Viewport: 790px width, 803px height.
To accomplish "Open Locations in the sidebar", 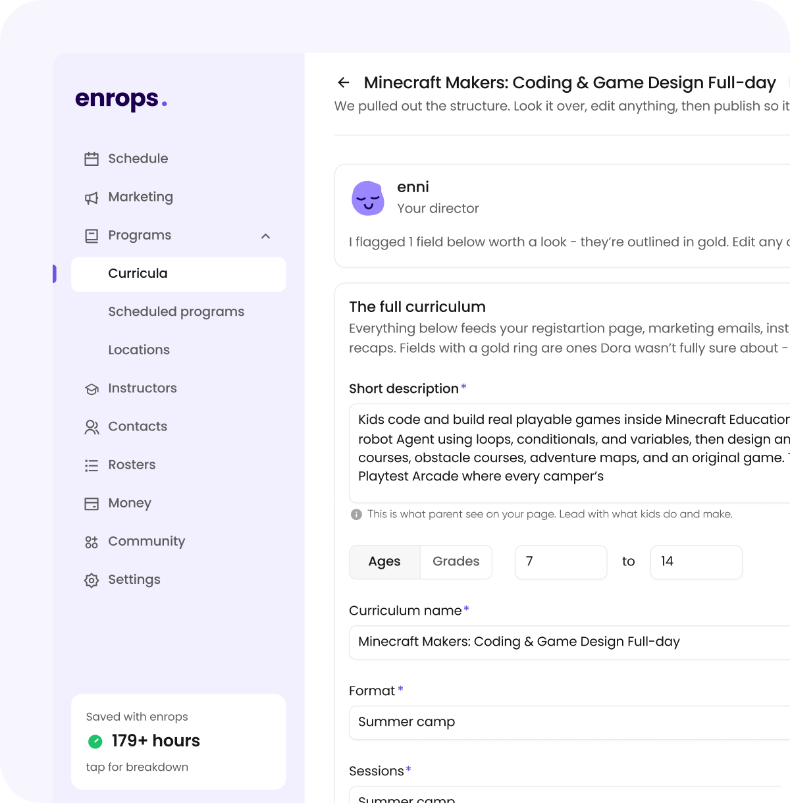I will [x=178, y=350].
